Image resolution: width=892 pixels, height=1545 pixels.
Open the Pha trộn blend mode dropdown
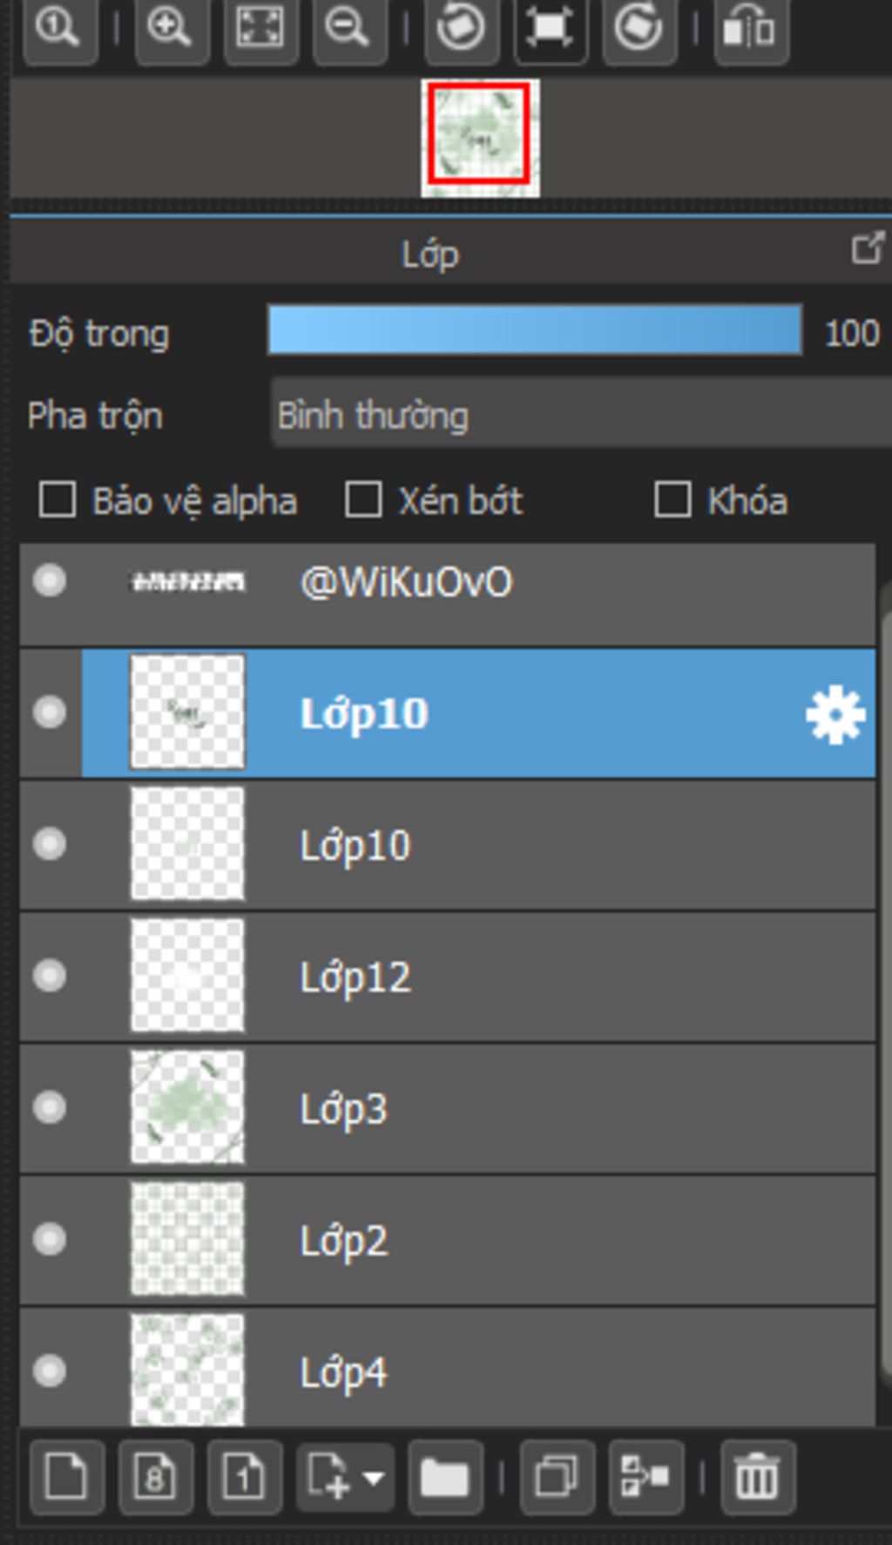(581, 415)
